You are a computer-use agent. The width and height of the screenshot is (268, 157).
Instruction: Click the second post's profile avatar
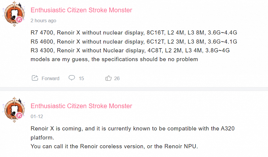pyautogui.click(x=13, y=110)
